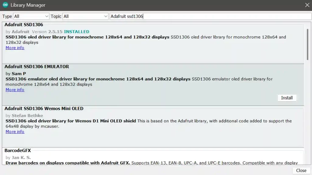Install the Adafruit SSD1306 EMULATOR library
The width and height of the screenshot is (312, 175).
click(287, 98)
